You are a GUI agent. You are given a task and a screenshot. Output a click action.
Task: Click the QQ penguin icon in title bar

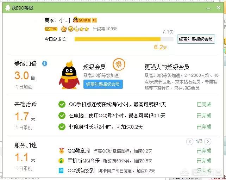8,8
